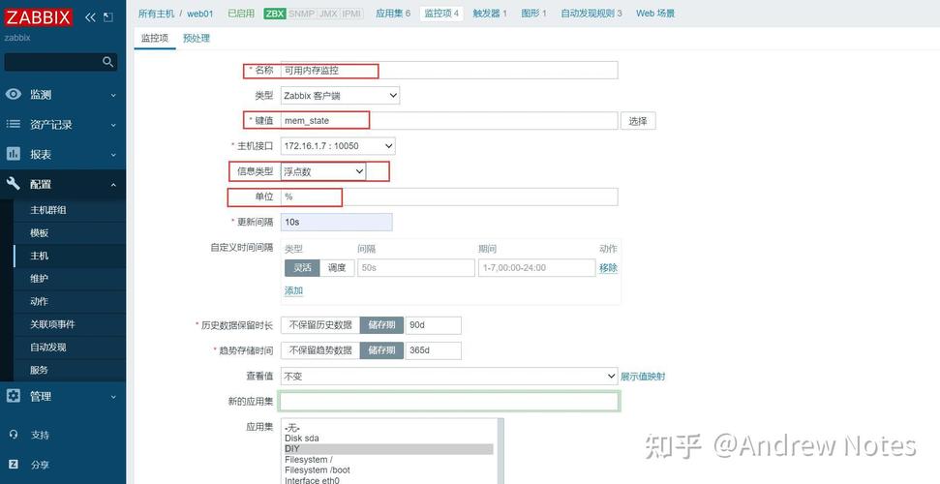Click the ZBX availability badge
The height and width of the screenshot is (484, 940).
[x=275, y=14]
